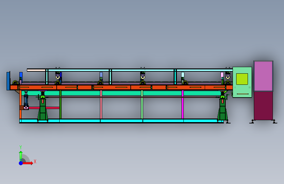Screen dimensions: 284x184
Task: Pick the light green vertical leg
Action: (x=142, y=104)
